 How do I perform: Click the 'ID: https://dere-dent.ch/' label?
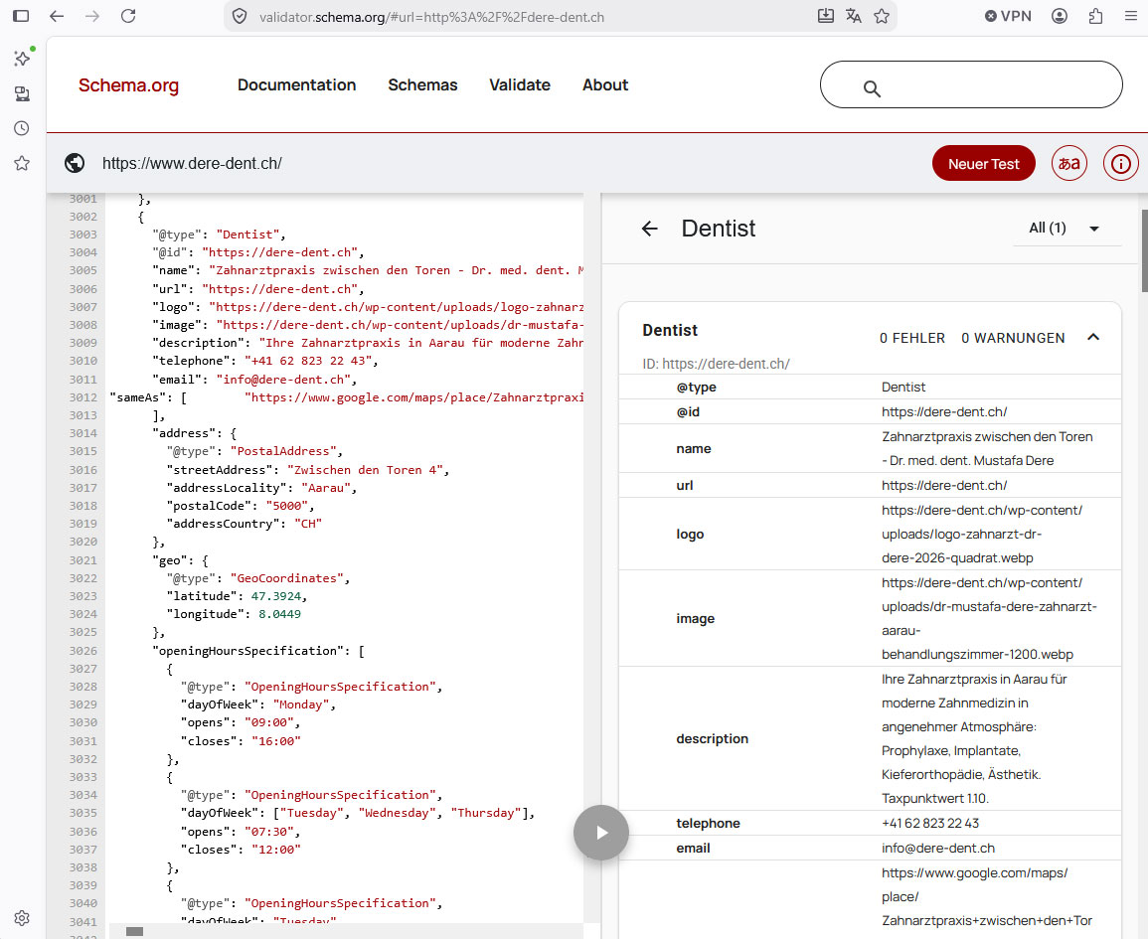pyautogui.click(x=716, y=364)
